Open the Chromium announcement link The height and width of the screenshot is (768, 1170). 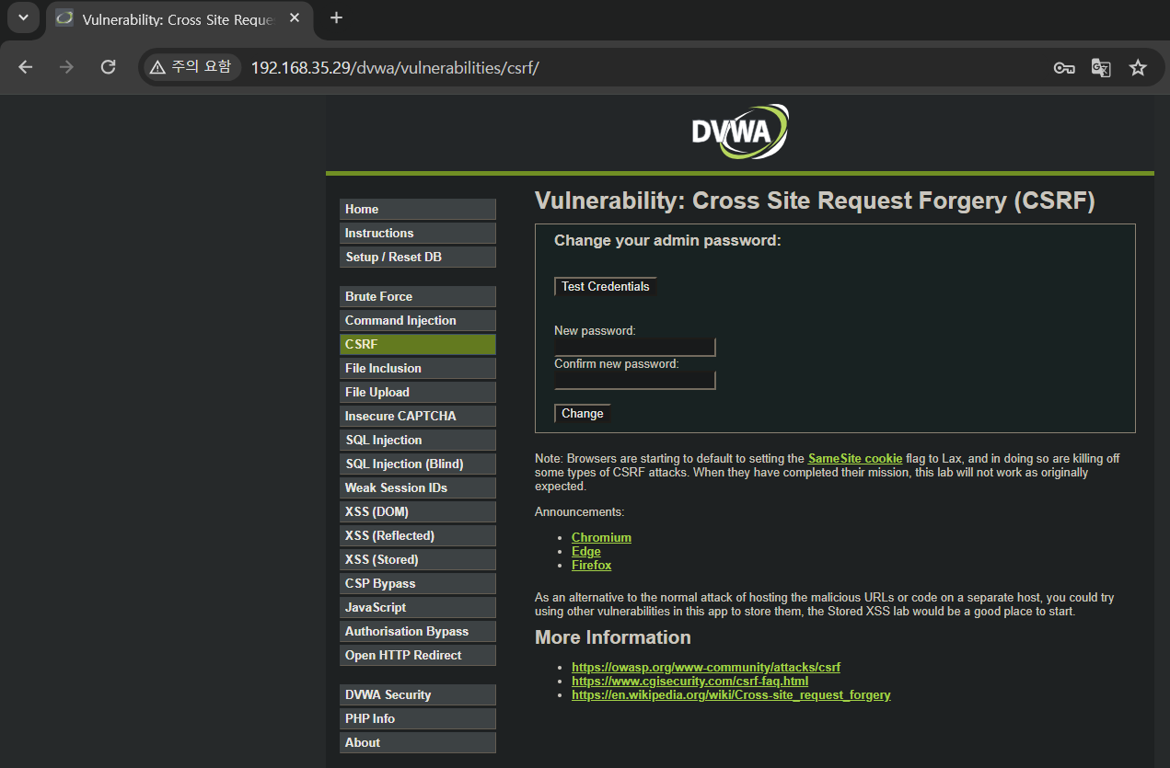click(601, 538)
